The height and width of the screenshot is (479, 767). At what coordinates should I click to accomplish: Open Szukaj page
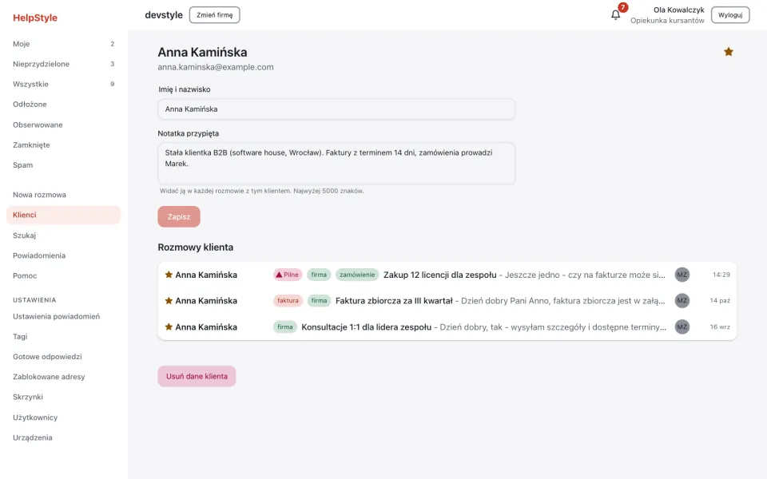click(x=64, y=235)
